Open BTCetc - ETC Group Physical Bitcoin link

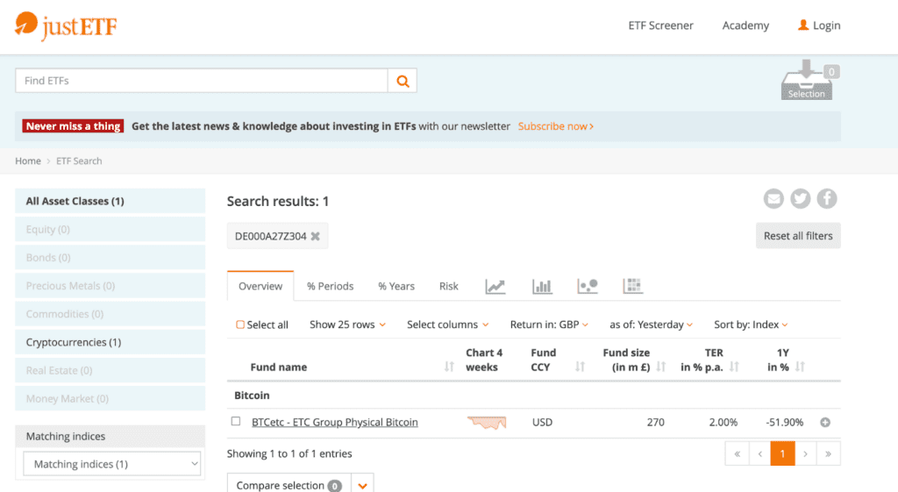[335, 422]
